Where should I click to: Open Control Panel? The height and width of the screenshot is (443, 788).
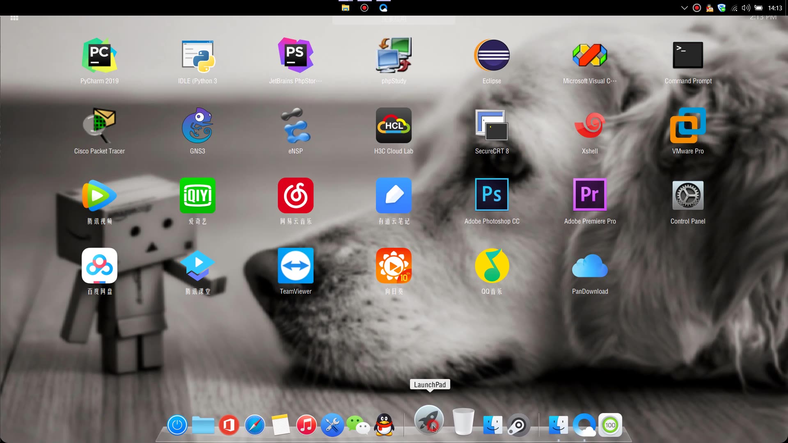[688, 196]
